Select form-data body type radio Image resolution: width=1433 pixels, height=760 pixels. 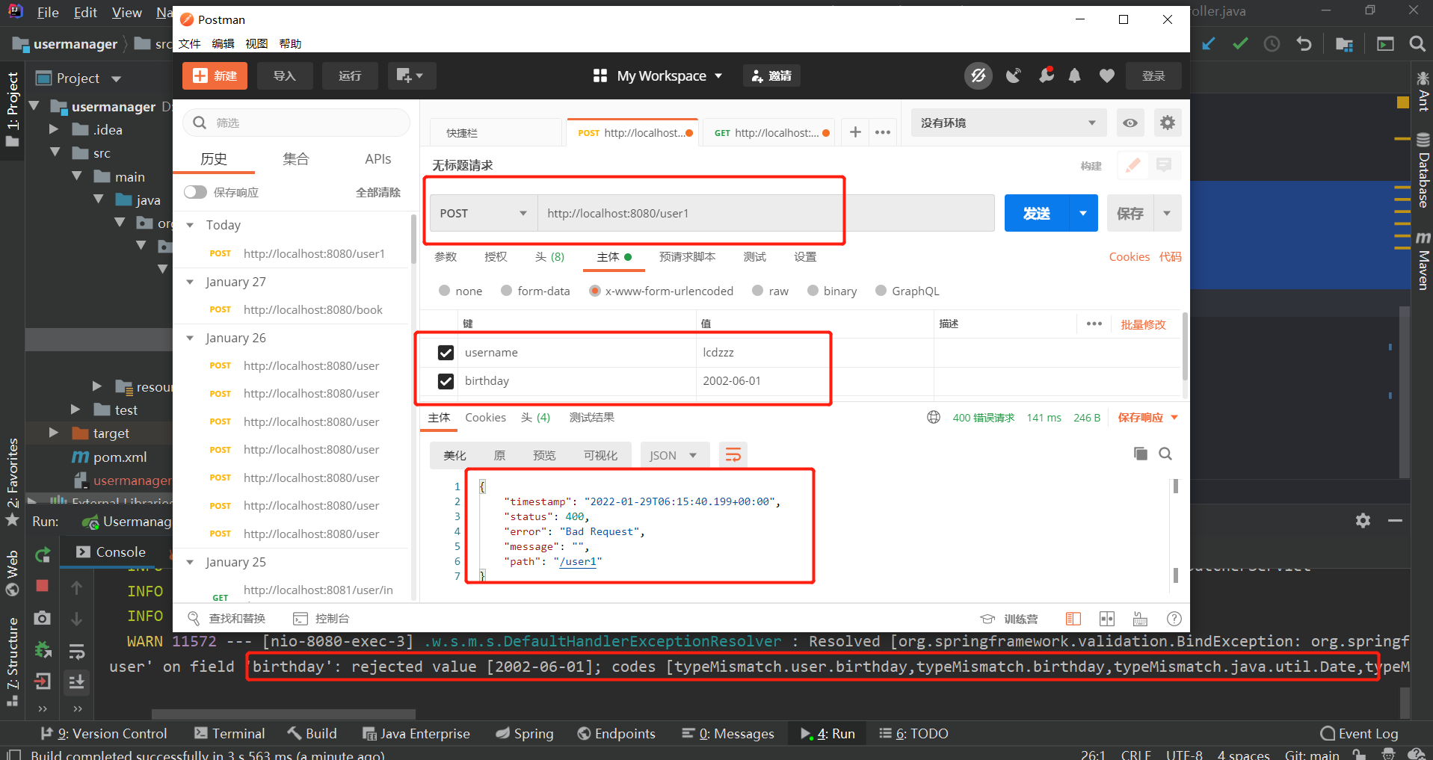[x=507, y=291]
